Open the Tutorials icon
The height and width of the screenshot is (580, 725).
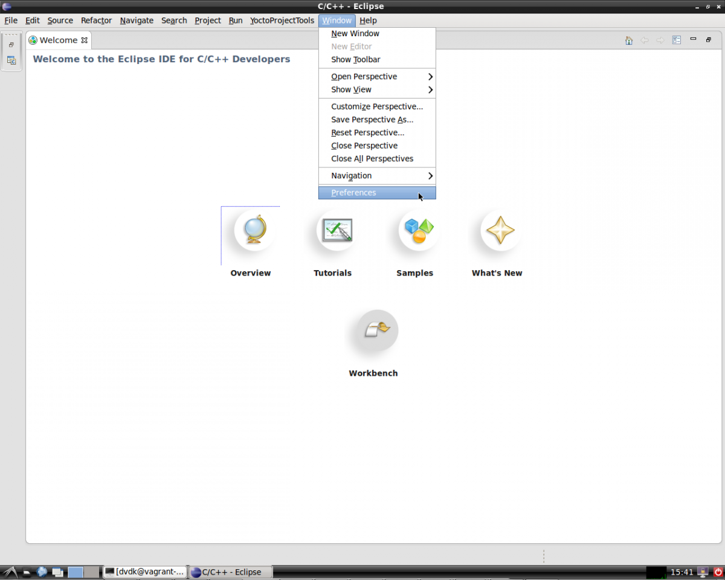tap(337, 230)
